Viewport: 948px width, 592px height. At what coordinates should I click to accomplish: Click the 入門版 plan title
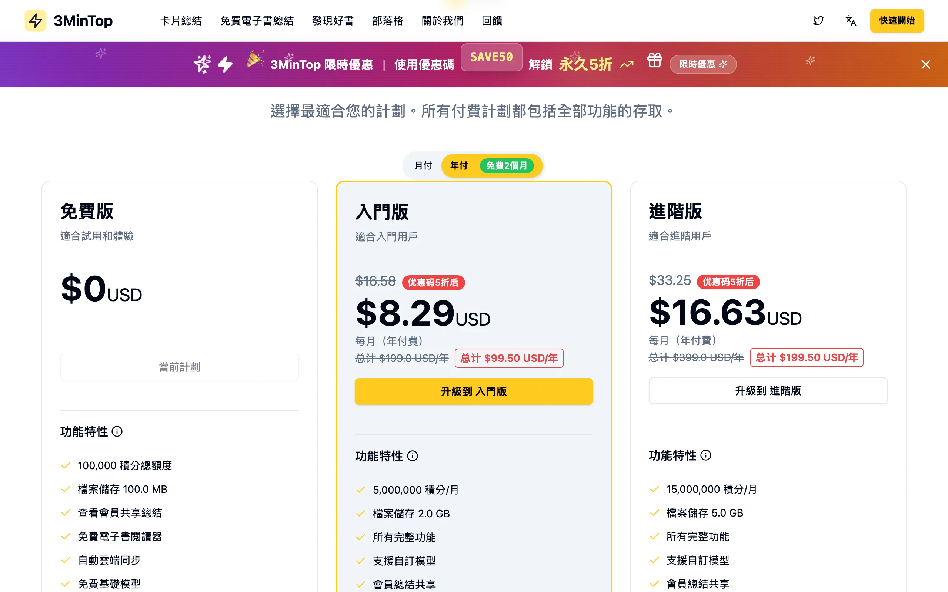click(x=382, y=212)
